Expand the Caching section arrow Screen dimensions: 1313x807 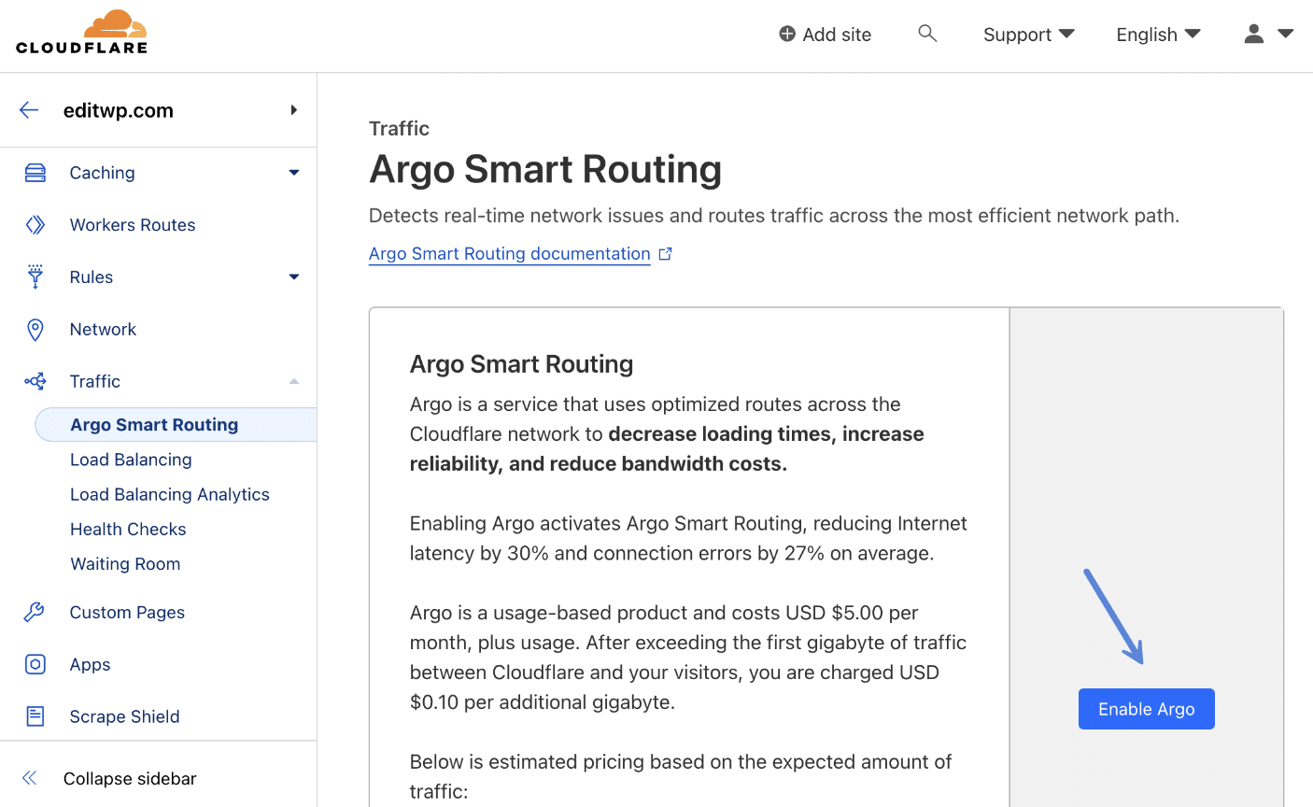(294, 173)
